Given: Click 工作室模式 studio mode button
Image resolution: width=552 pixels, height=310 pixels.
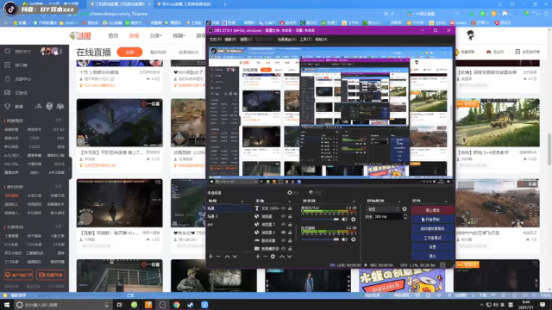Looking at the screenshot, I should point(433,238).
